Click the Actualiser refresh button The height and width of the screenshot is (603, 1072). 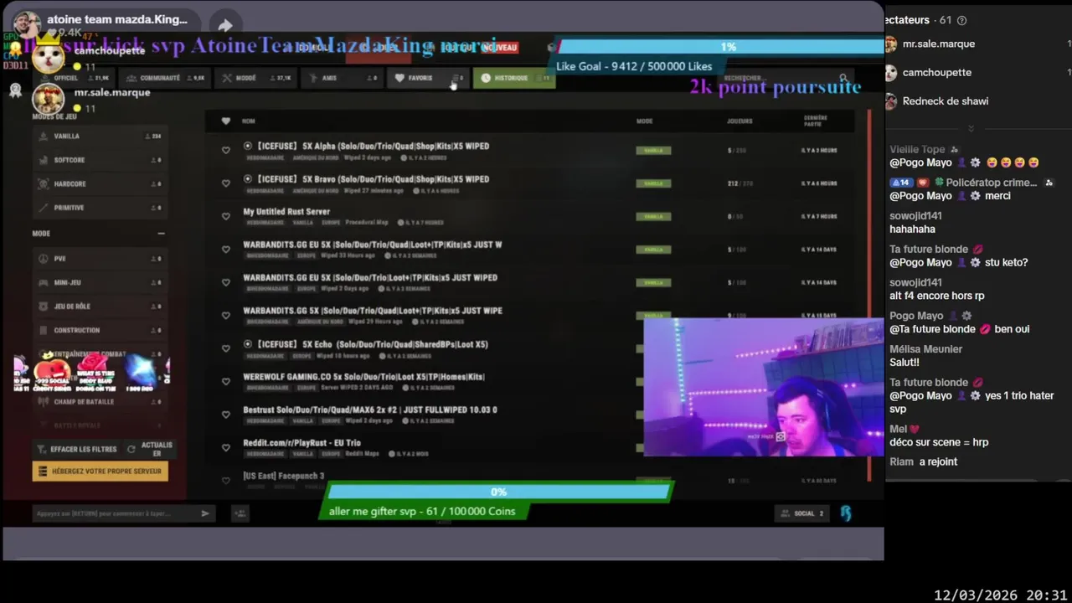(150, 450)
